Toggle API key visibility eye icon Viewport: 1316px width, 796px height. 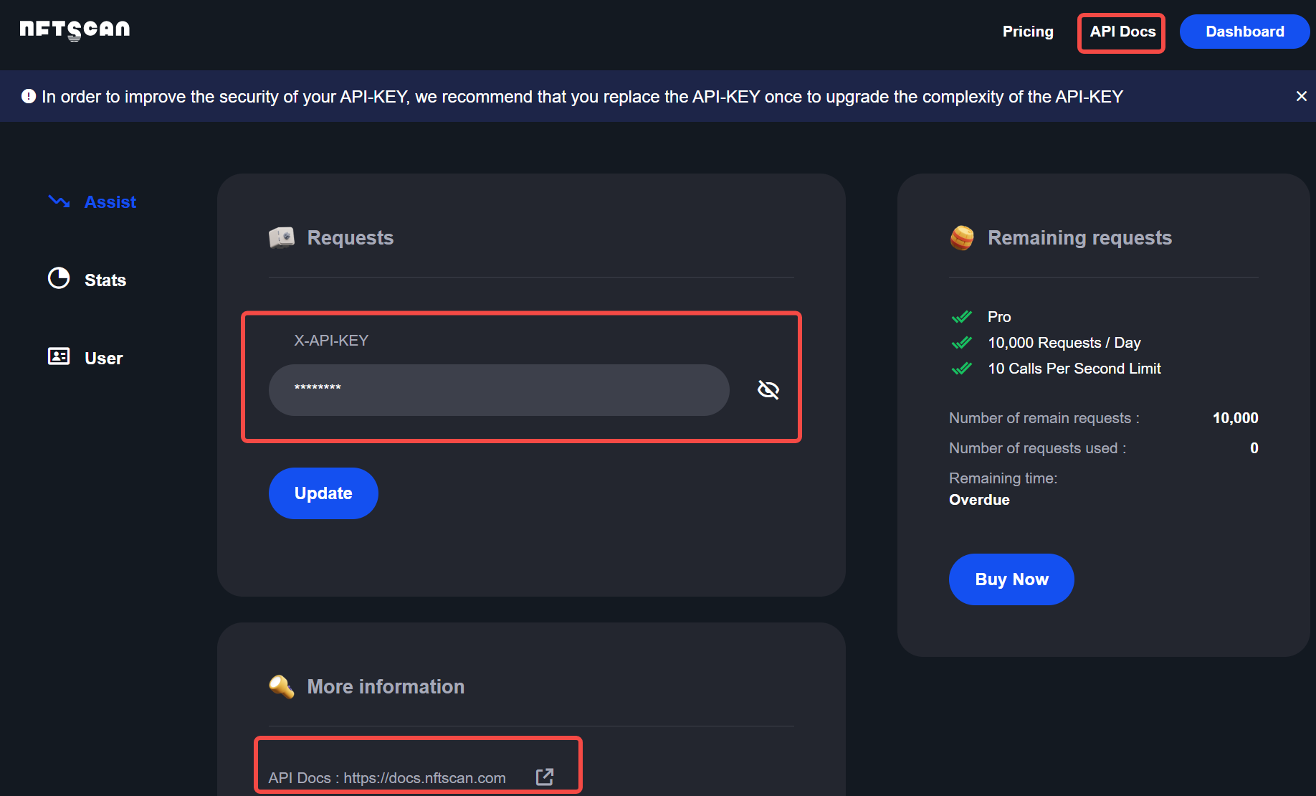tap(768, 389)
